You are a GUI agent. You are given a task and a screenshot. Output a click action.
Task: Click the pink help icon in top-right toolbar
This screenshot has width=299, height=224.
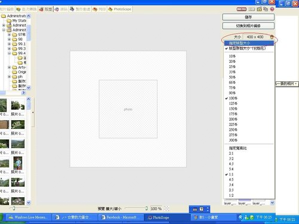click(x=272, y=9)
